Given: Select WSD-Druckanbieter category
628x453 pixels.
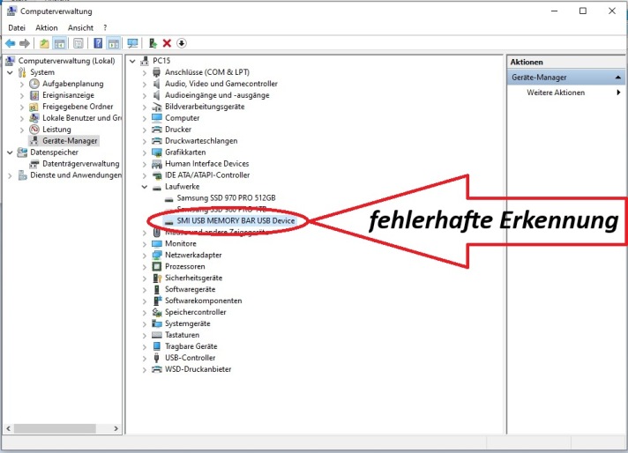Looking at the screenshot, I should 198,369.
